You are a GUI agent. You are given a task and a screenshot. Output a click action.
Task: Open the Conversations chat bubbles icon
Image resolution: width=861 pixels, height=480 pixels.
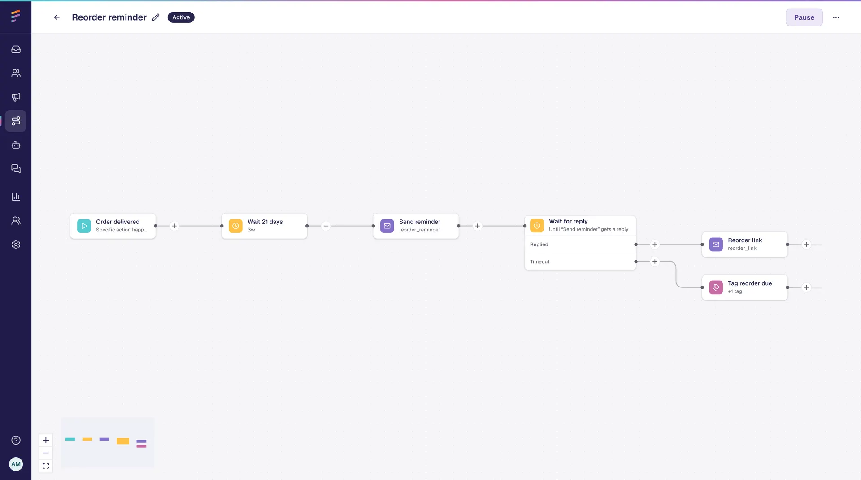point(16,169)
